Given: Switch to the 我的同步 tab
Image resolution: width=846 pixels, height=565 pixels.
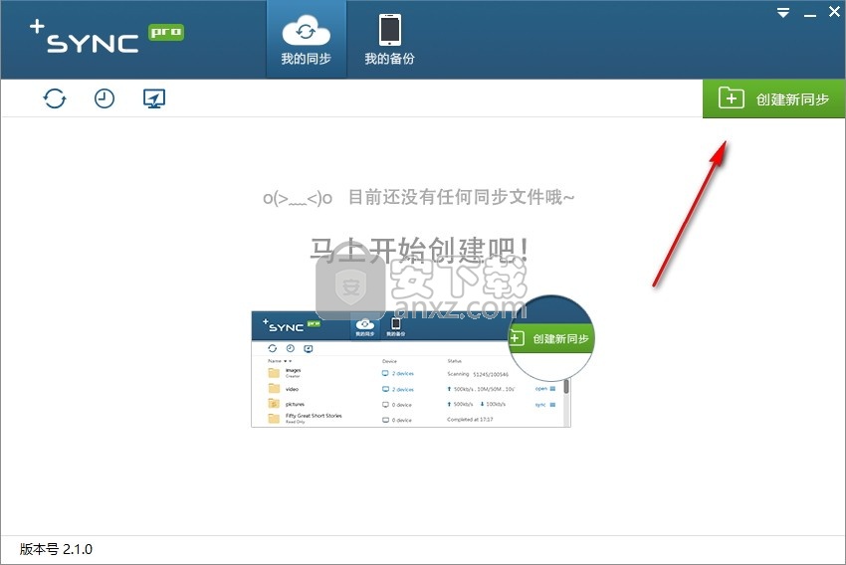Looking at the screenshot, I should 306,40.
